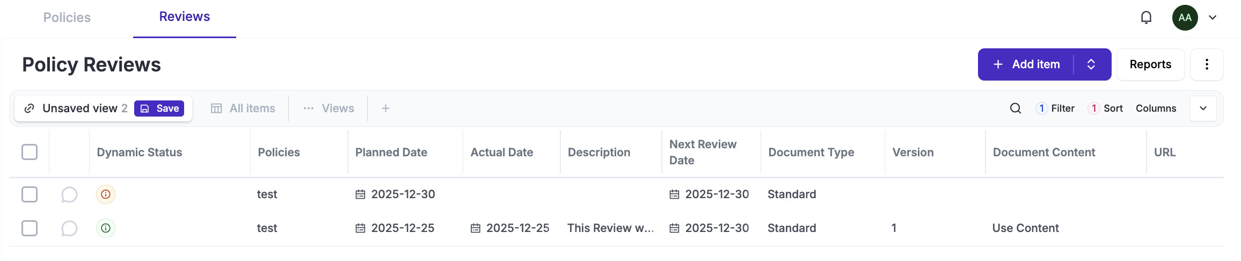This screenshot has width=1241, height=261.
Task: Switch to the Policies tab
Action: [x=67, y=18]
